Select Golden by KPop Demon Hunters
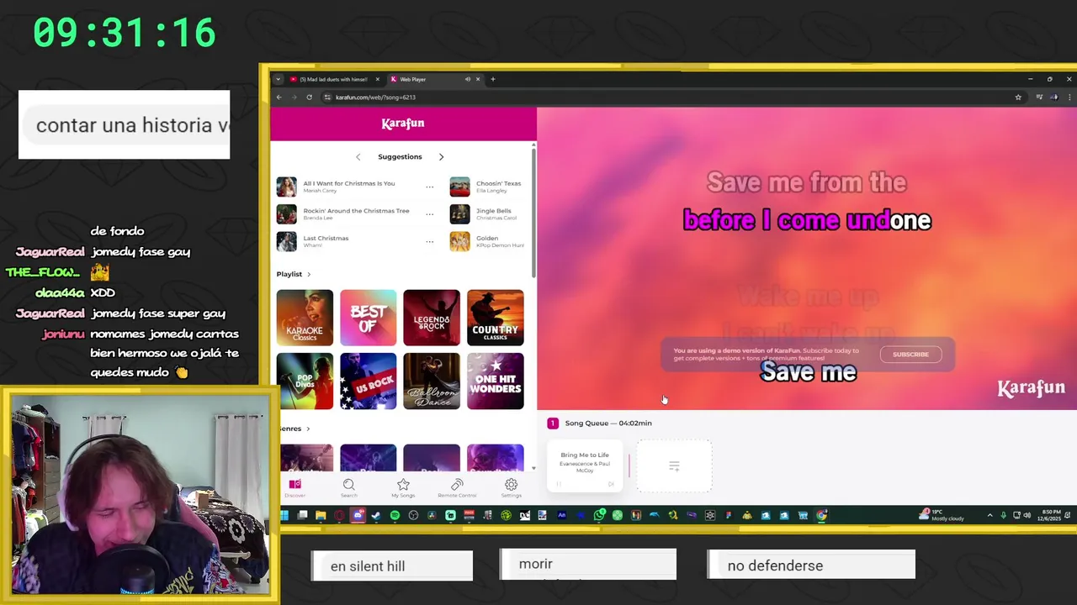1077x605 pixels. pos(488,241)
